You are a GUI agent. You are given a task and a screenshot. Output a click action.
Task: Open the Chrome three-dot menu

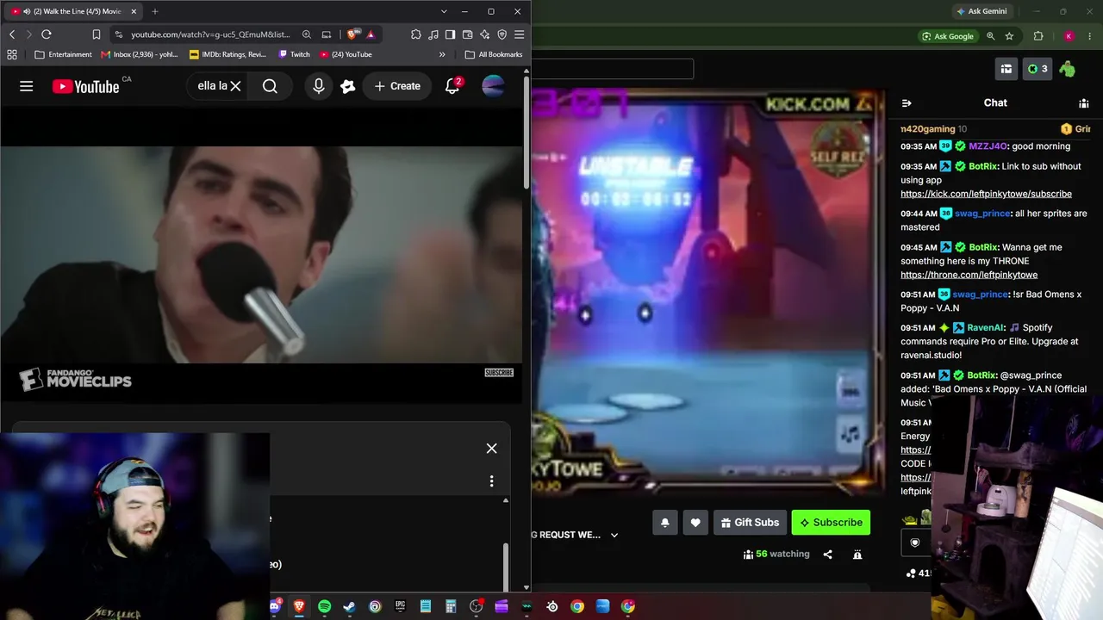click(x=1089, y=36)
